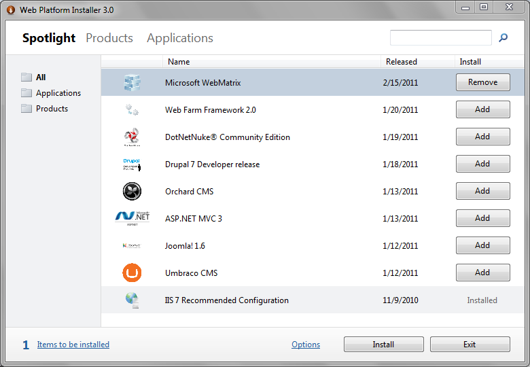The width and height of the screenshot is (530, 367).
Task: Add Joomla! 1.6
Action: tap(482, 245)
